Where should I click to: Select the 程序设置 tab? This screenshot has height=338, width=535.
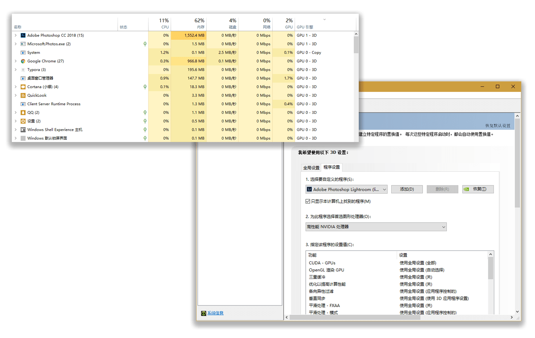pyautogui.click(x=332, y=167)
